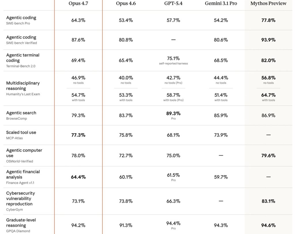This screenshot has width=295, height=234.
Task: Select the Mythos Preview column header
Action: click(268, 3)
